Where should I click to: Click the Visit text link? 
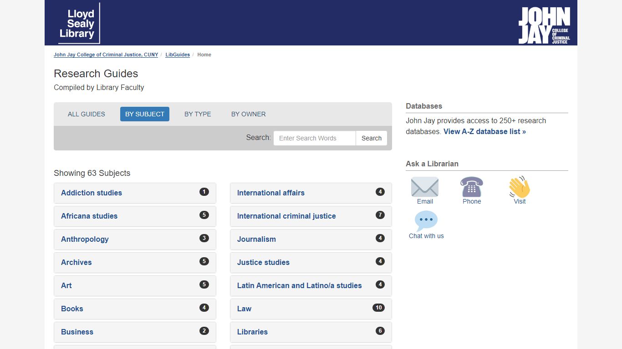tap(520, 201)
